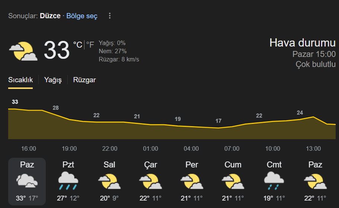Switch to the Yağış tab
This screenshot has width=339, height=208.
(x=53, y=80)
